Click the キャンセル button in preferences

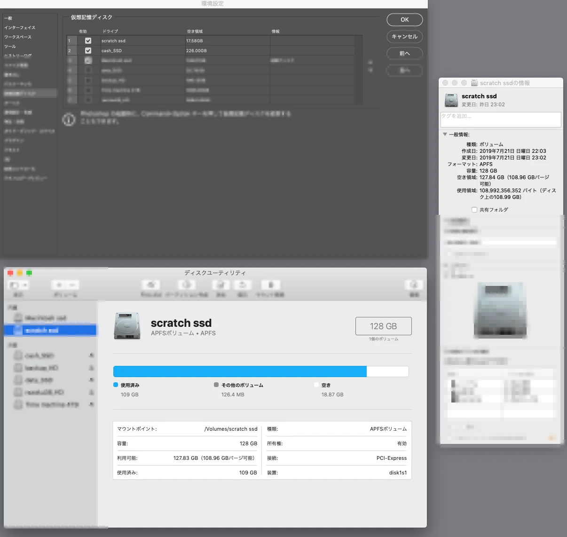coord(405,37)
